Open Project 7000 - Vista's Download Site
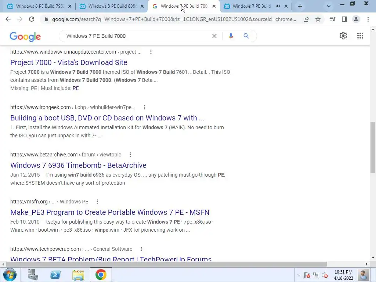376x282 pixels. (69, 62)
